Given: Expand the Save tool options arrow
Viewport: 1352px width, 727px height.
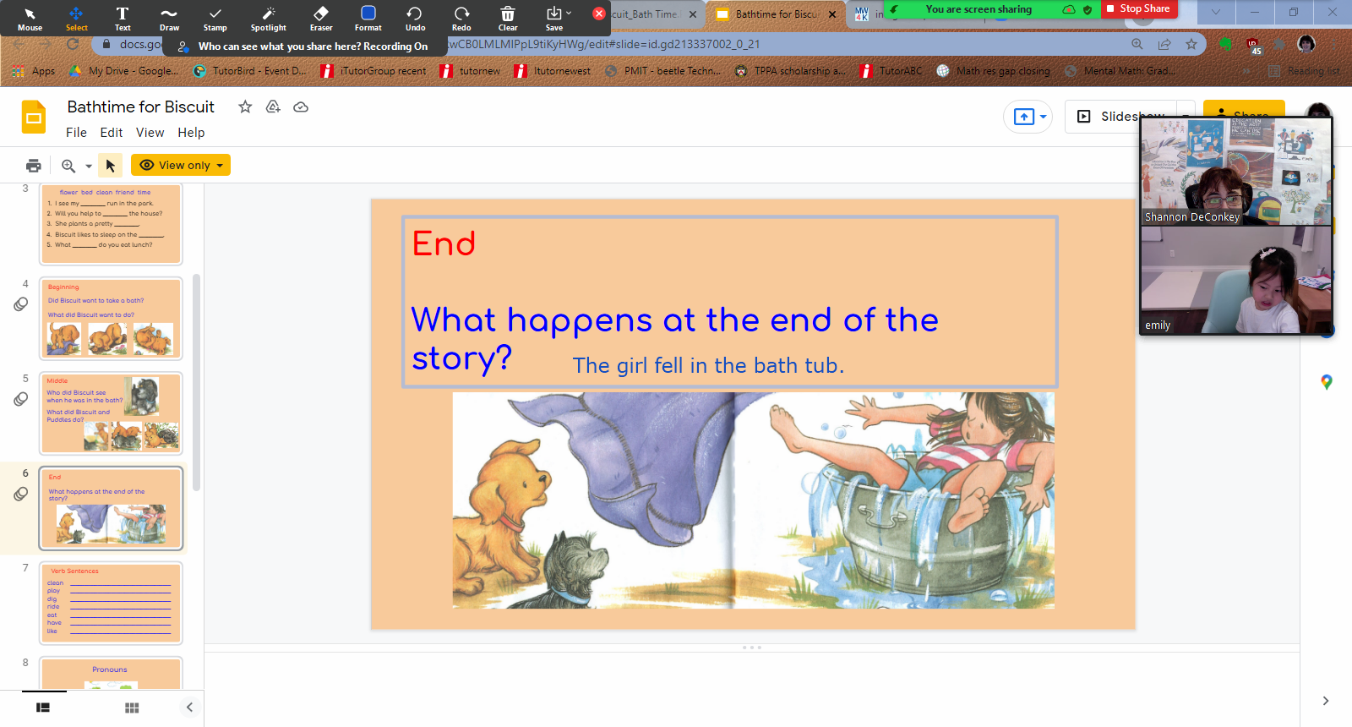Looking at the screenshot, I should coord(569,13).
